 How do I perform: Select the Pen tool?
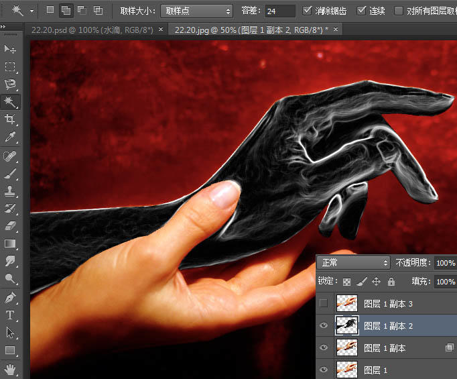click(x=10, y=298)
